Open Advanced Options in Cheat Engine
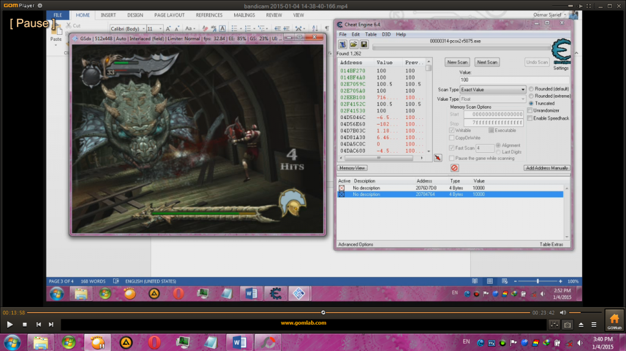The width and height of the screenshot is (626, 351). click(355, 245)
